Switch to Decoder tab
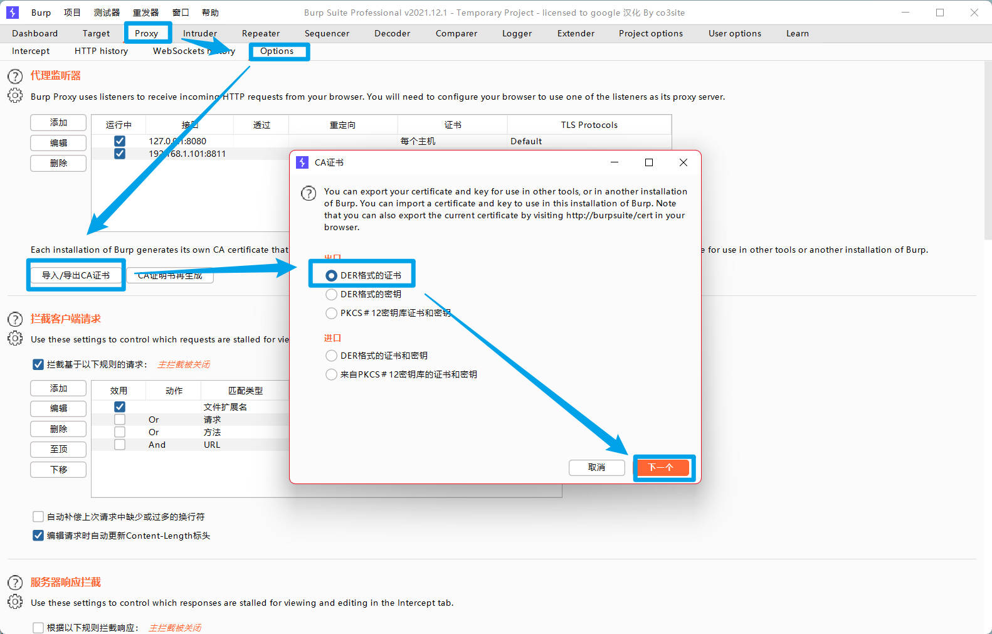The width and height of the screenshot is (992, 634). point(392,33)
